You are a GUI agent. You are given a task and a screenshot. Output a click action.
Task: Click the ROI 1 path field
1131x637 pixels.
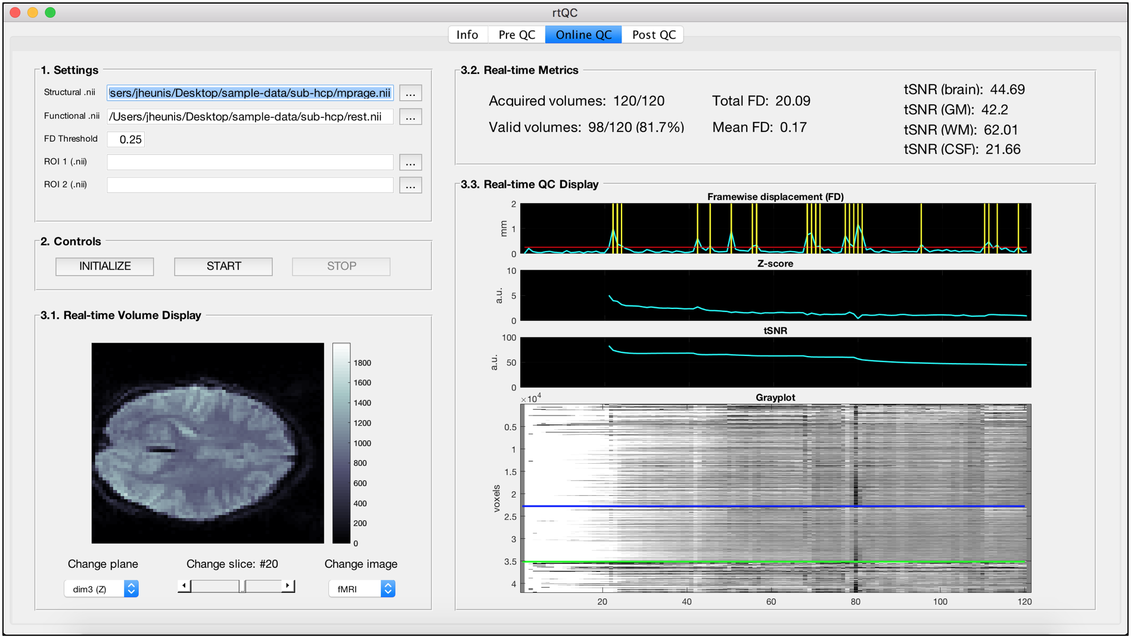tap(250, 162)
